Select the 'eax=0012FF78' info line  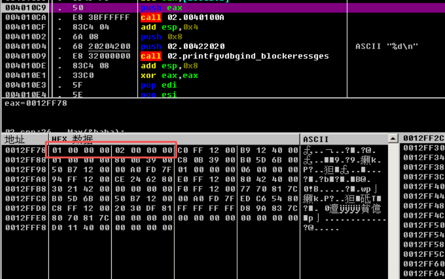pos(36,103)
